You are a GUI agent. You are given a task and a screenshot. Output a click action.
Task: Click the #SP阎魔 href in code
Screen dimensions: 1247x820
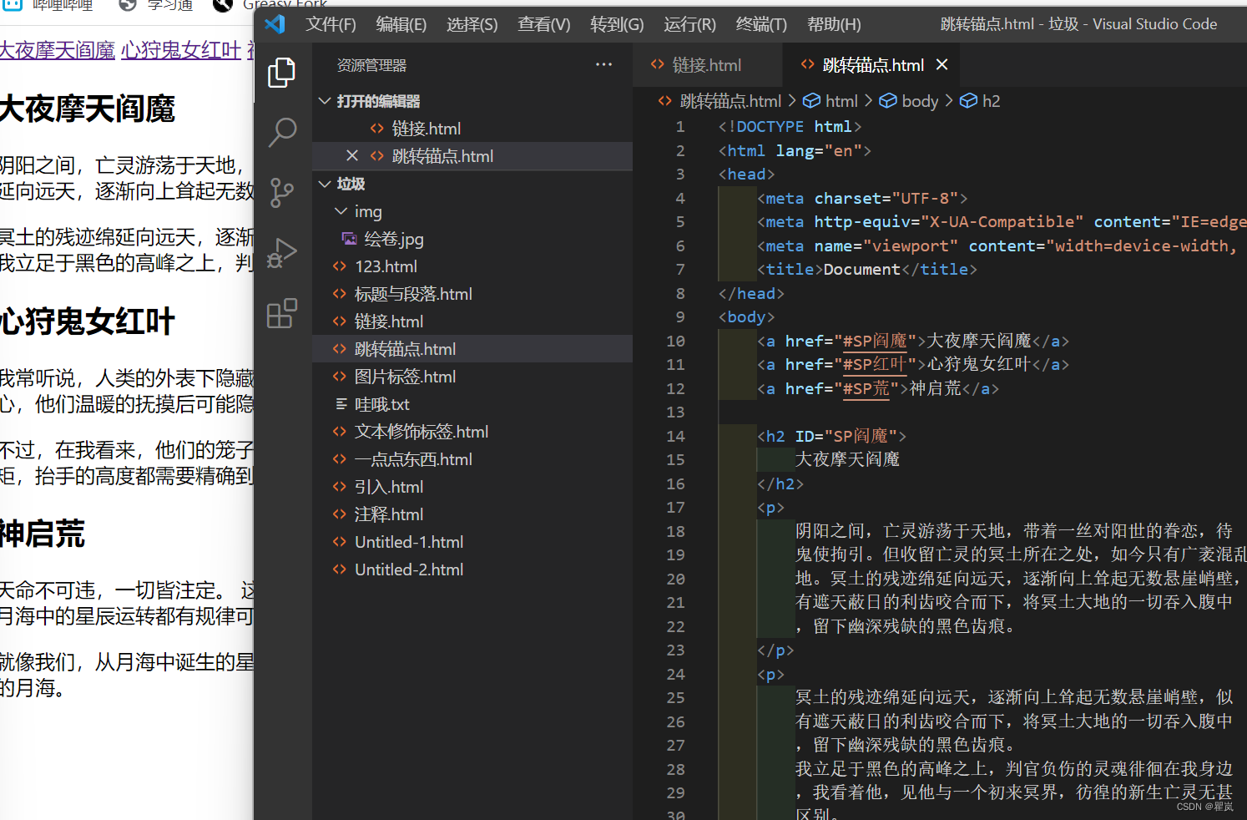click(875, 341)
